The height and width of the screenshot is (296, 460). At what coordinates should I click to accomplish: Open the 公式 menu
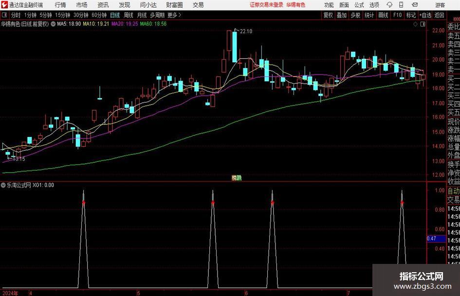(x=359, y=5)
